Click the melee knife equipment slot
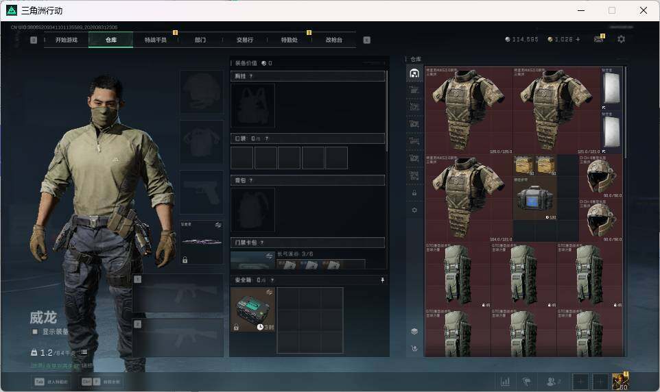The height and width of the screenshot is (392, 660). [202, 243]
